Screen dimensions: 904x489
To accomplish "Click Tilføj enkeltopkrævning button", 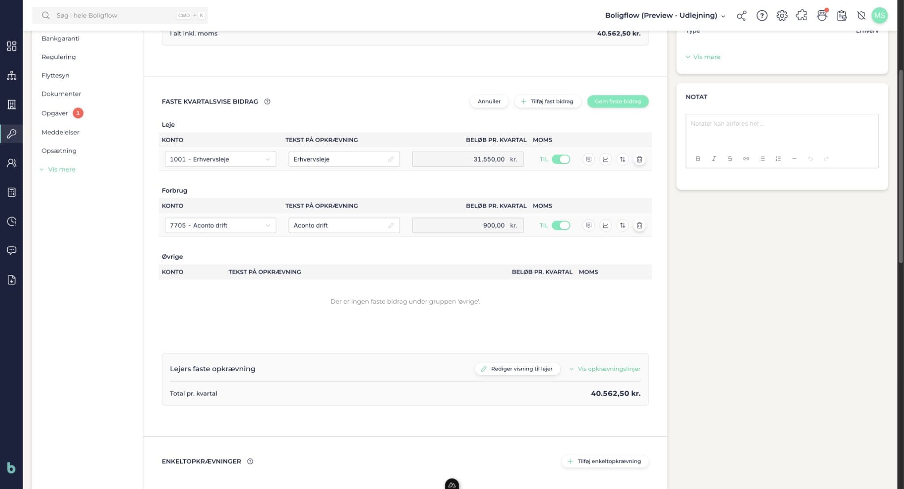I will coord(605,461).
